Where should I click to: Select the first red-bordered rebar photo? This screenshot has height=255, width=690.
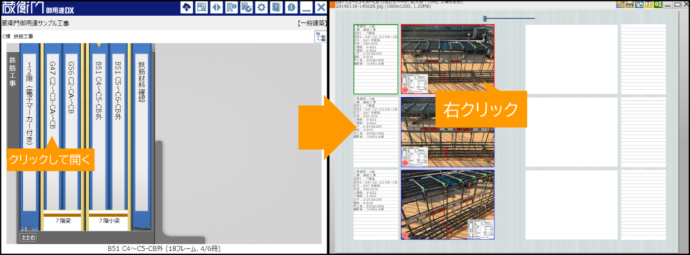(447, 59)
